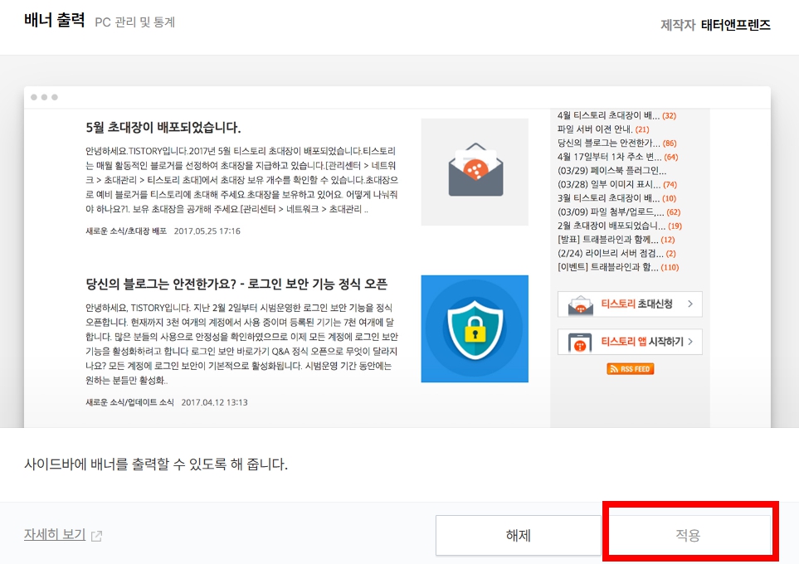Select sidebar item [발표] 트래블라인과 함께... (12)
799x564 pixels.
(616, 240)
